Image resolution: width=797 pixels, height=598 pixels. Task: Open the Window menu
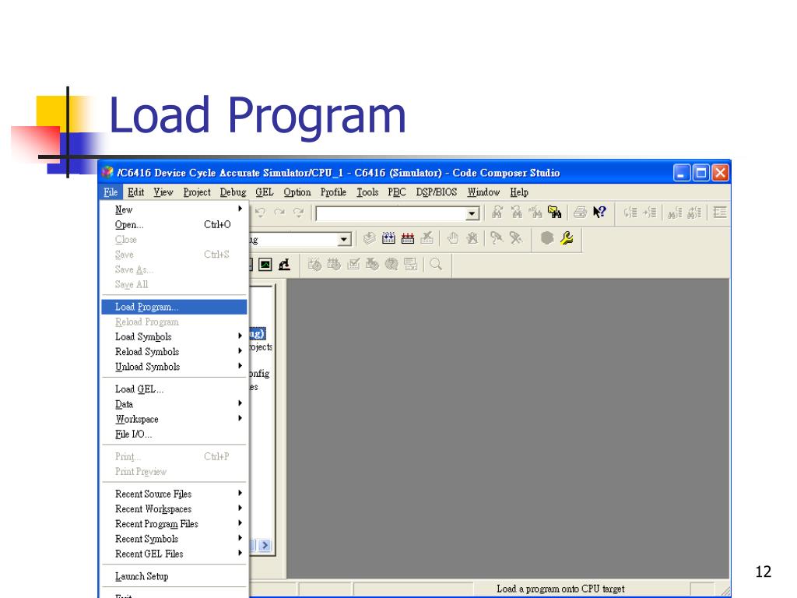(x=483, y=192)
